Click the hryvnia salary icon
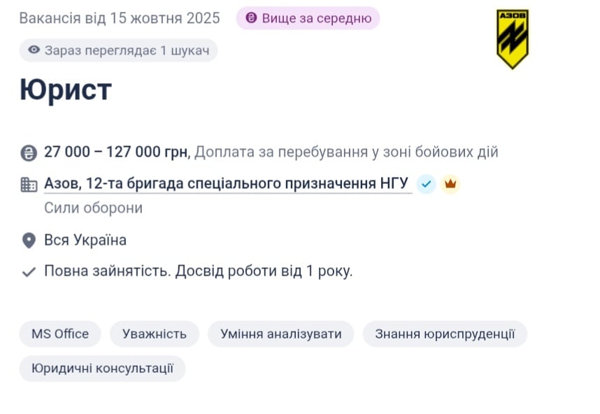The image size is (600, 414). click(28, 150)
